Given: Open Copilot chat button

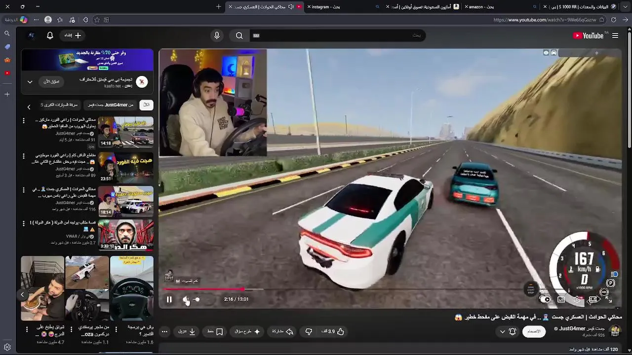Looking at the screenshot, I should [15, 20].
